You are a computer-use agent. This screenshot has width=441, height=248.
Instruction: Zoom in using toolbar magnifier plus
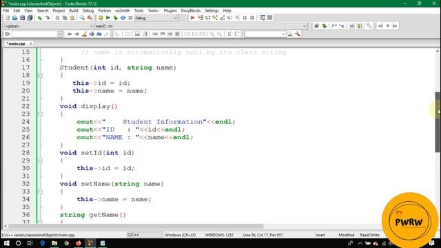pyautogui.click(x=212, y=34)
